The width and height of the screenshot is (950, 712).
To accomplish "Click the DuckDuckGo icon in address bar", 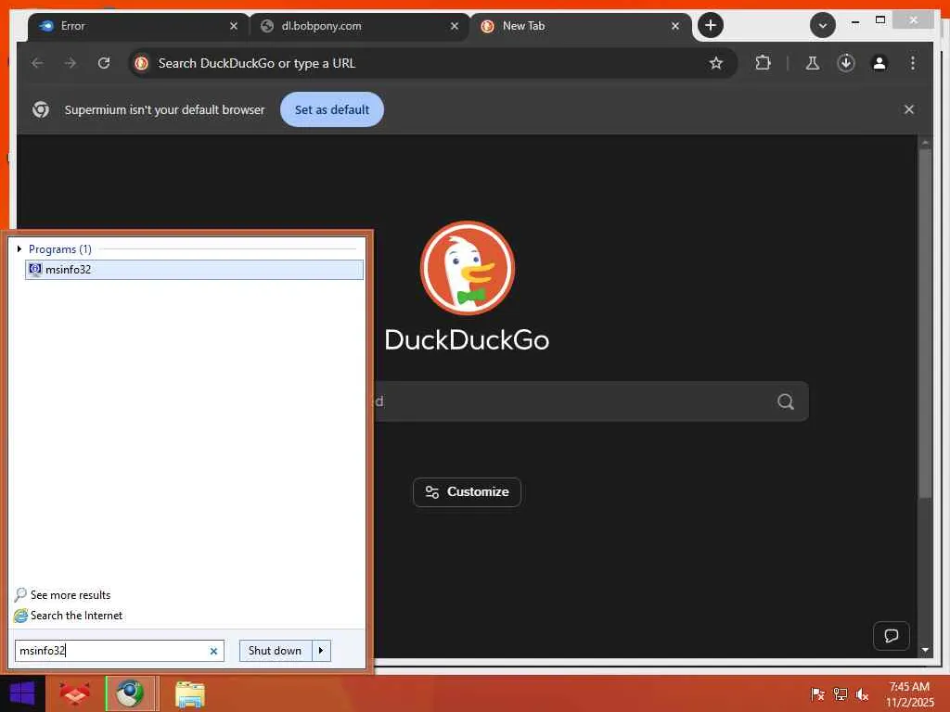I will (x=142, y=63).
